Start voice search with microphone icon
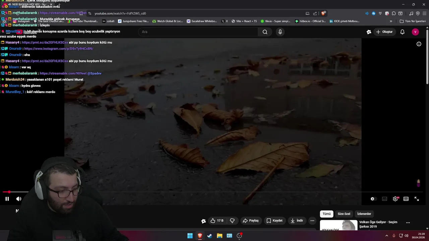Screen dimensions: 429x241 coord(280,32)
